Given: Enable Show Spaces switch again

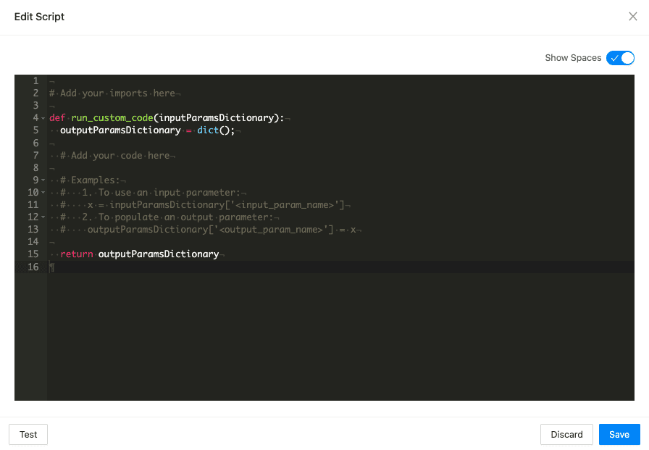Looking at the screenshot, I should pyautogui.click(x=620, y=57).
